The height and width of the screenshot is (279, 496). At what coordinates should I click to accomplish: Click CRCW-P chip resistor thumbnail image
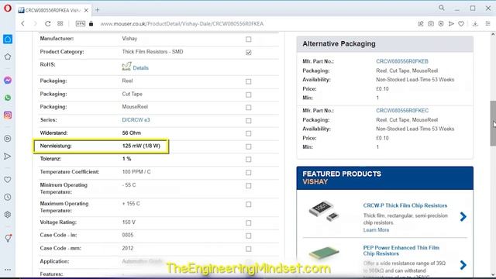coord(324,211)
